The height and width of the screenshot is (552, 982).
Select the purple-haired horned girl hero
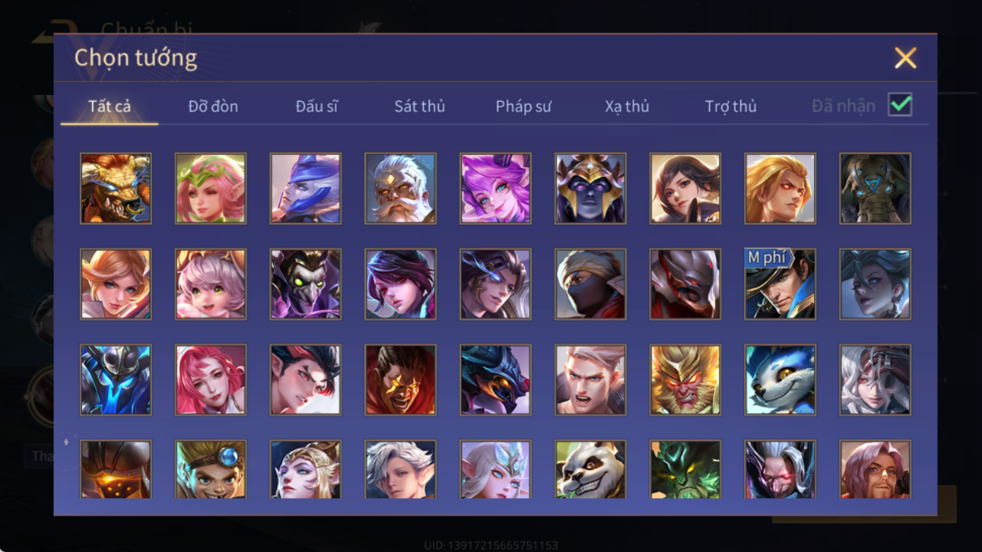[x=495, y=188]
